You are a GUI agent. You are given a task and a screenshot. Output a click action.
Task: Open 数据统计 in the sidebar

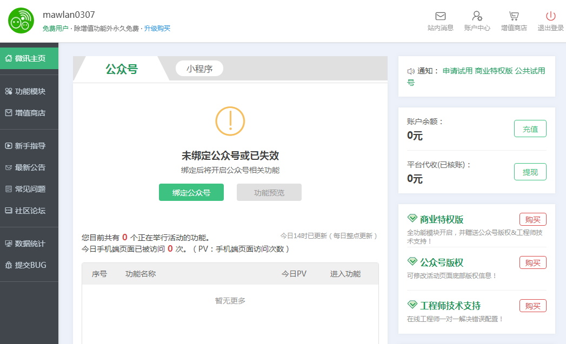coord(29,244)
